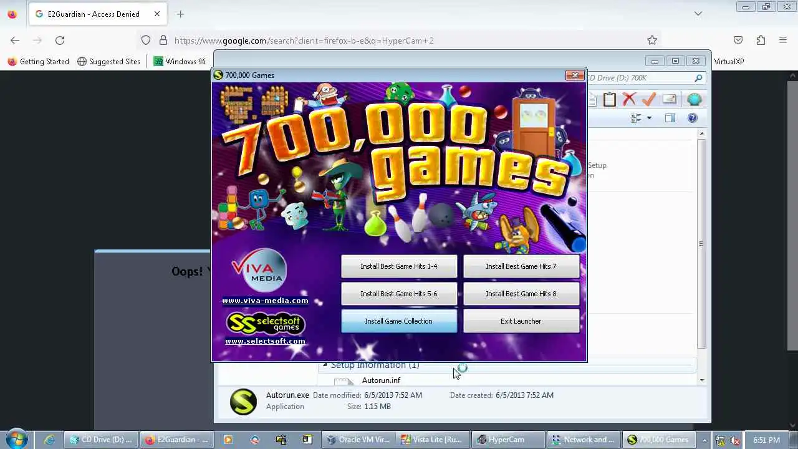The image size is (798, 449).
Task: Click red X delete icon in Explorer toolbar
Action: pos(629,100)
